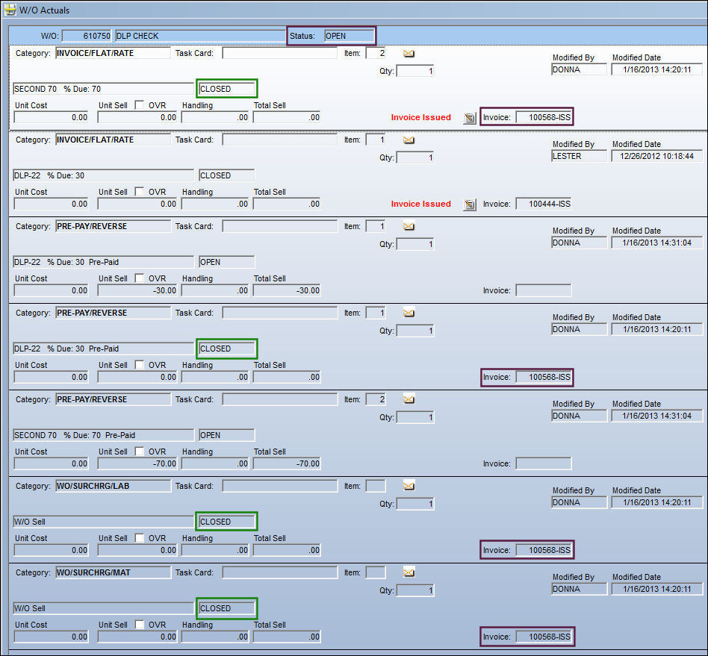
Task: Select the DLP CHECK description field
Action: (x=200, y=36)
